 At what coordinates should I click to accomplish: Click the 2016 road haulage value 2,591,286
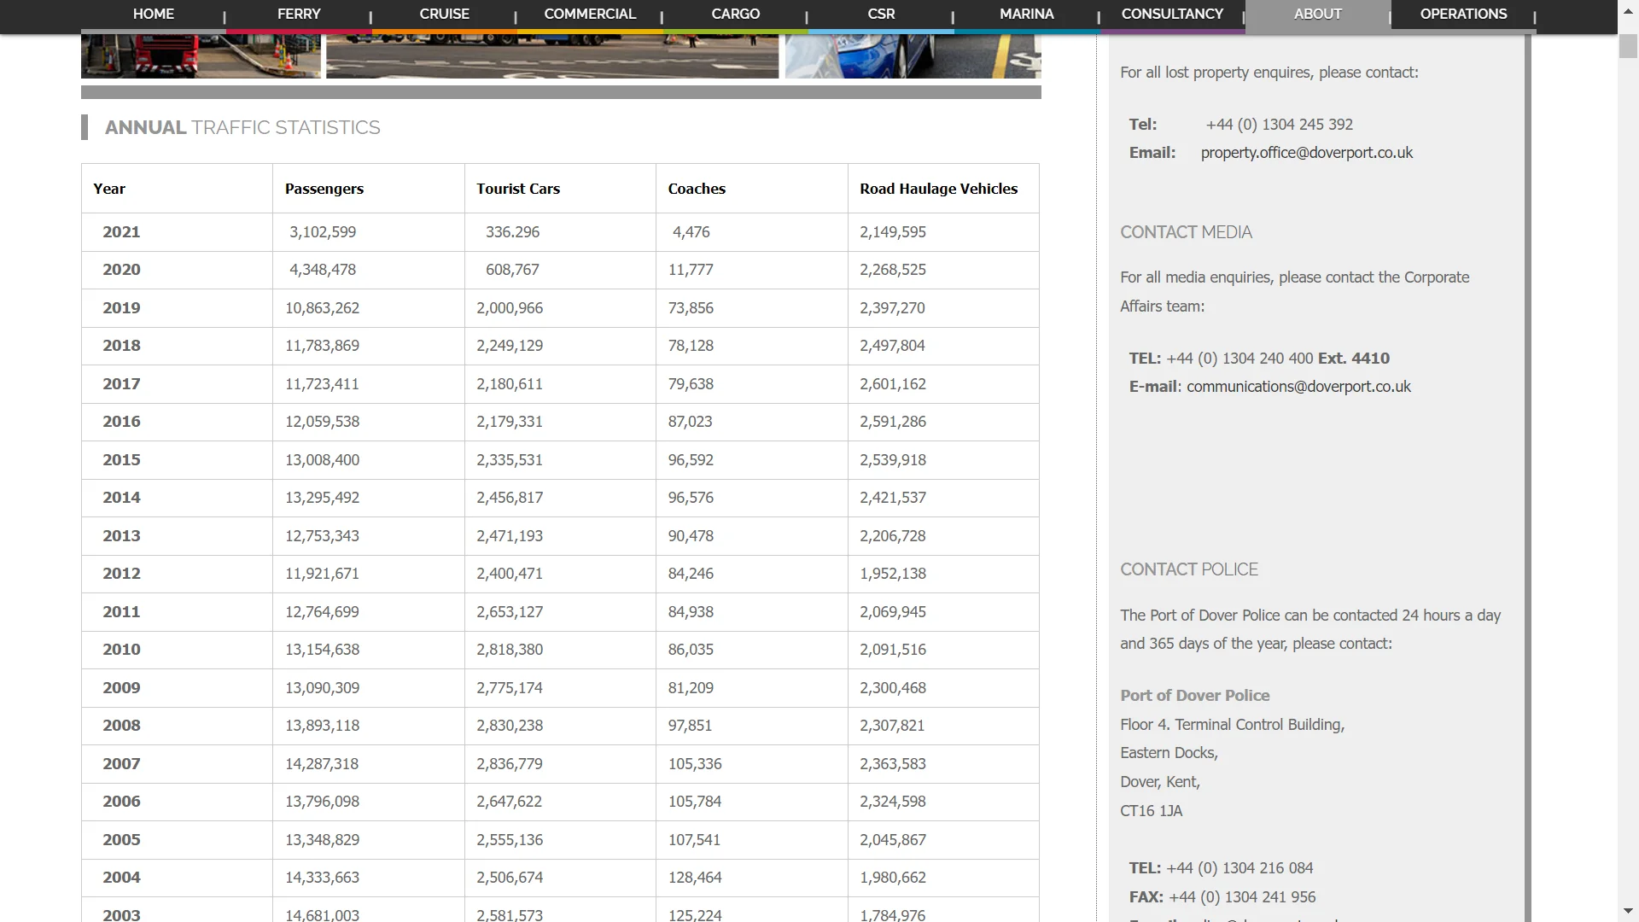(x=893, y=422)
